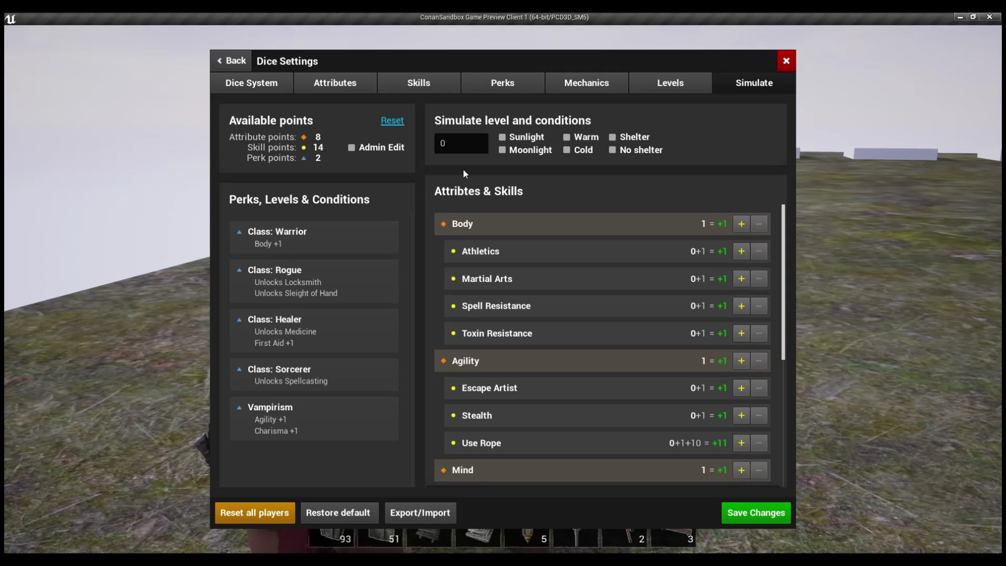The height and width of the screenshot is (566, 1006).
Task: Decrease Athletics skill with minus icon
Action: (x=759, y=251)
